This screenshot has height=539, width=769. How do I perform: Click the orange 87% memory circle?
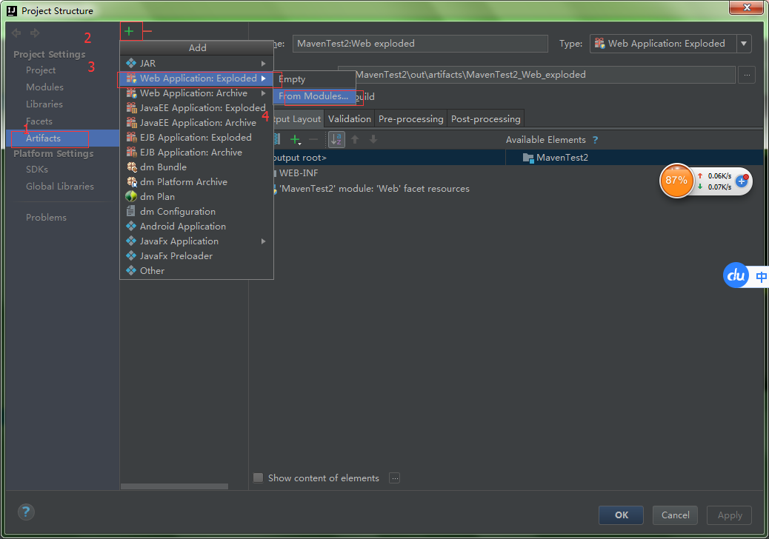(x=676, y=181)
